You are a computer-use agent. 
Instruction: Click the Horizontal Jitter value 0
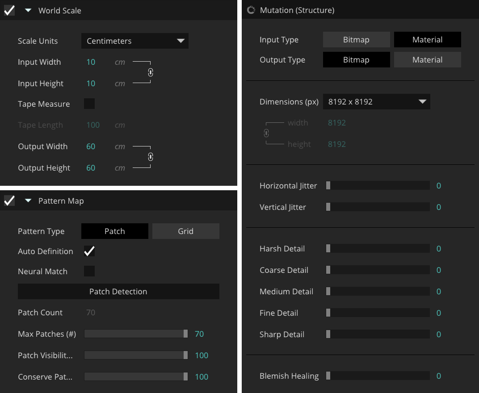(x=439, y=186)
